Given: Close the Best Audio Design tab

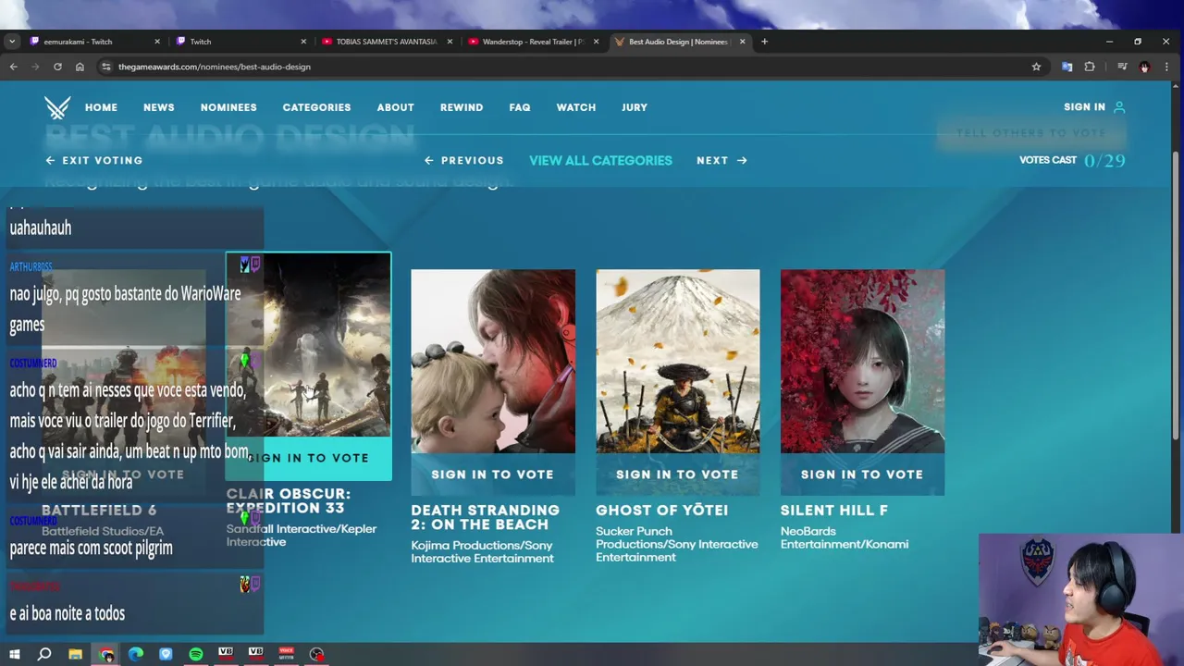Looking at the screenshot, I should (x=742, y=42).
